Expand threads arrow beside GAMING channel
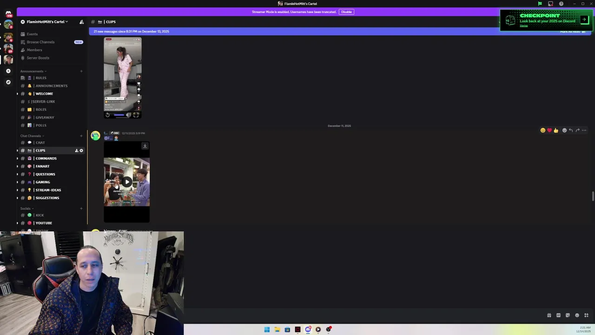 [x=17, y=182]
